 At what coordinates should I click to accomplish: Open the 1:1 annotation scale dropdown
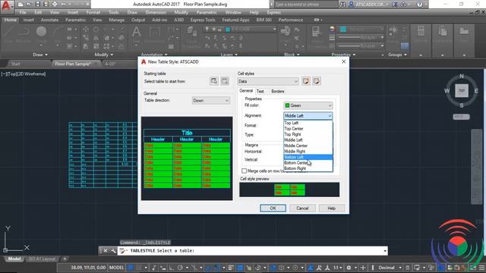(337, 268)
